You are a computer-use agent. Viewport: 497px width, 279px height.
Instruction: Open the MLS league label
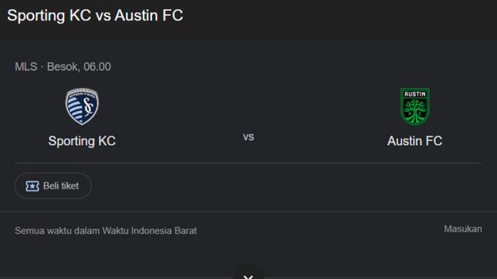coord(26,66)
